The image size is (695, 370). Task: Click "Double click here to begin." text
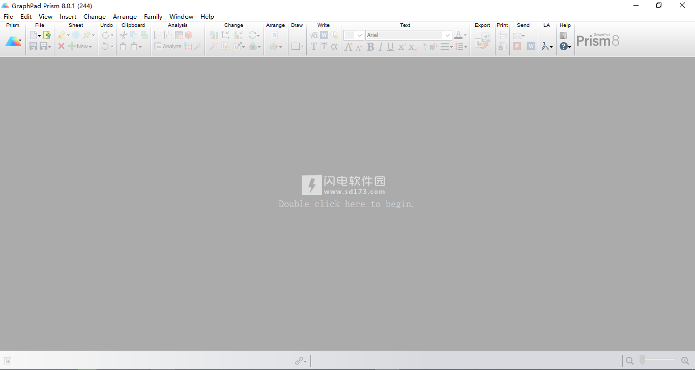click(346, 204)
